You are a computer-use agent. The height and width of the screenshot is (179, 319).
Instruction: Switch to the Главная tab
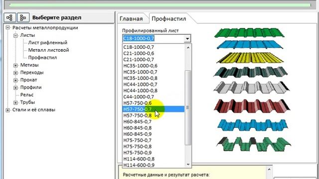click(x=131, y=19)
